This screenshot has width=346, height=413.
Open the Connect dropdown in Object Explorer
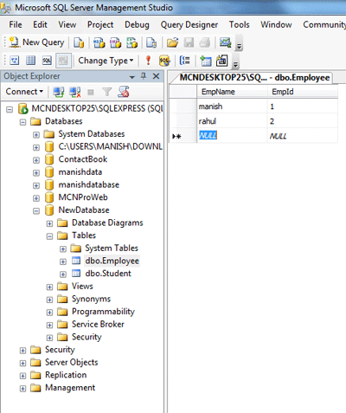[24, 92]
